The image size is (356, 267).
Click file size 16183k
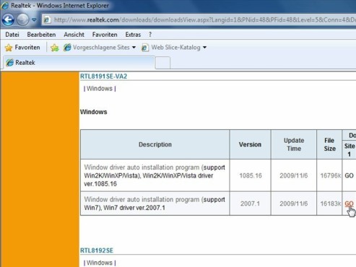(x=331, y=203)
